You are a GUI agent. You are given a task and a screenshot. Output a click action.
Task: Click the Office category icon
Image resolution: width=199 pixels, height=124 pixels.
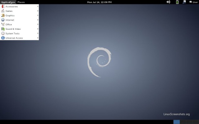[x=3, y=24]
